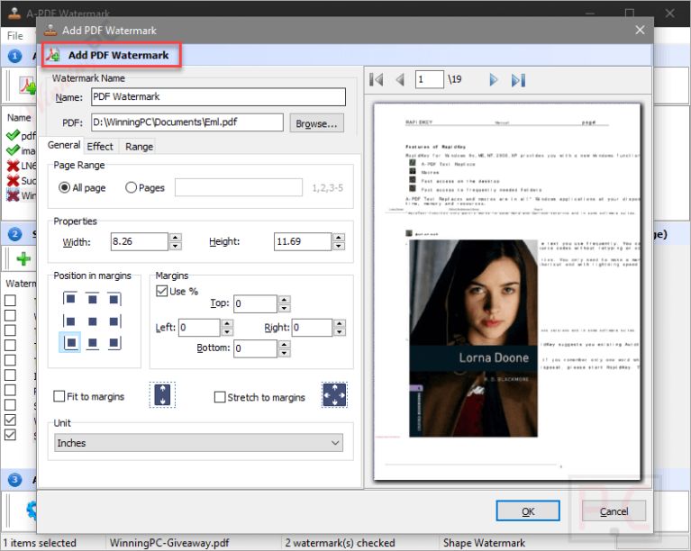This screenshot has width=691, height=551.
Task: Click the Bottom margin field
Action: point(255,348)
